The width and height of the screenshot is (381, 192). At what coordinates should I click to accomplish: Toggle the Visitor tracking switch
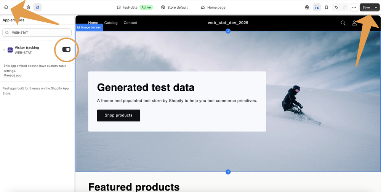[66, 49]
